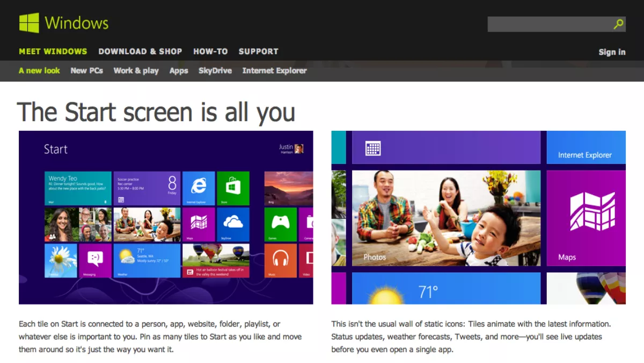The width and height of the screenshot is (644, 363).
Task: Click the Internet Explorer 'e' tile in Start screenshot
Action: (199, 188)
